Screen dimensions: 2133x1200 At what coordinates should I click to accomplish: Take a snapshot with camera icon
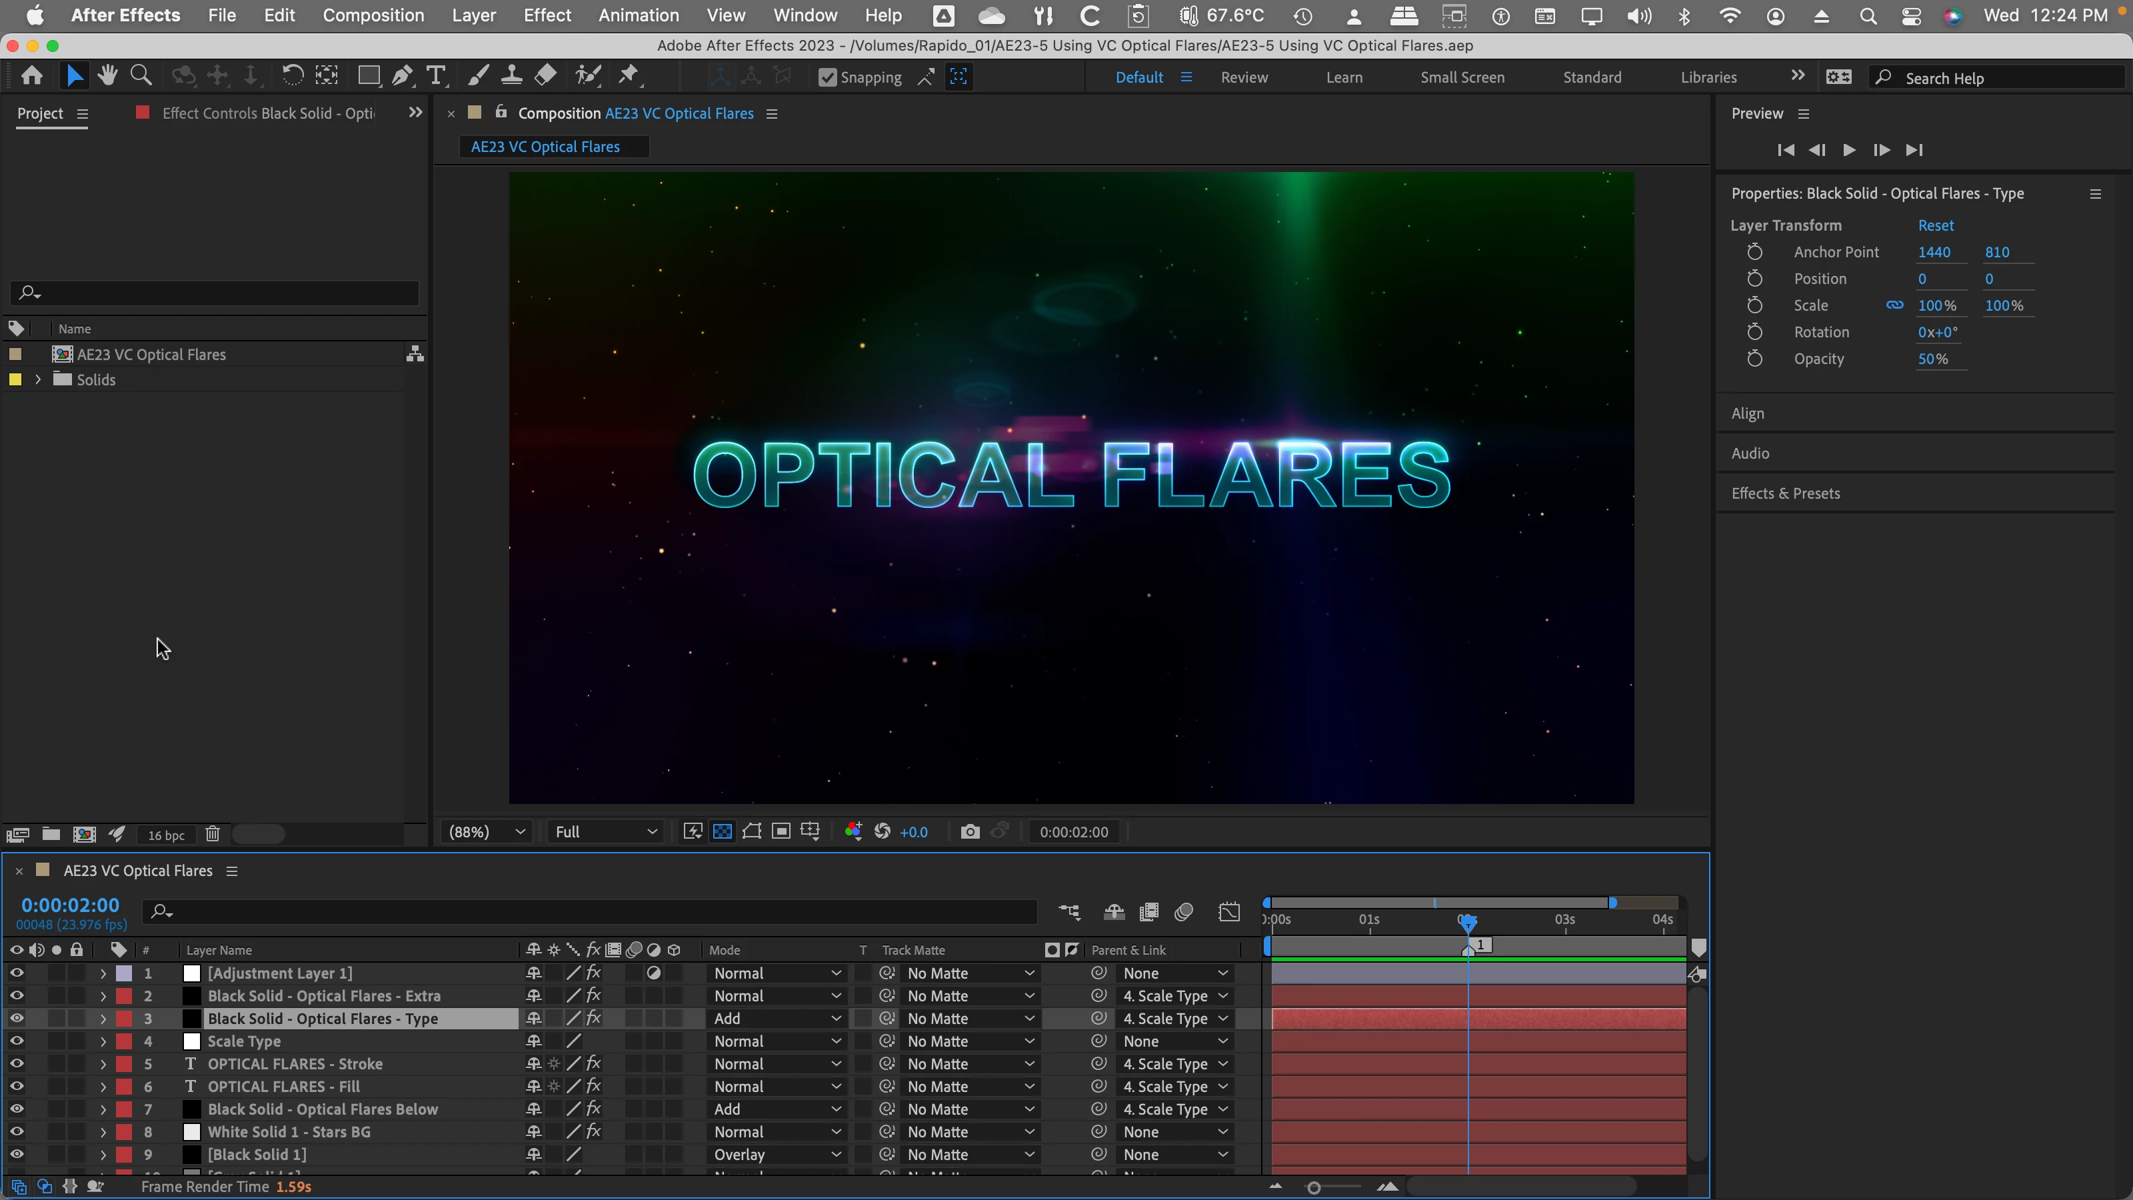[x=970, y=831]
